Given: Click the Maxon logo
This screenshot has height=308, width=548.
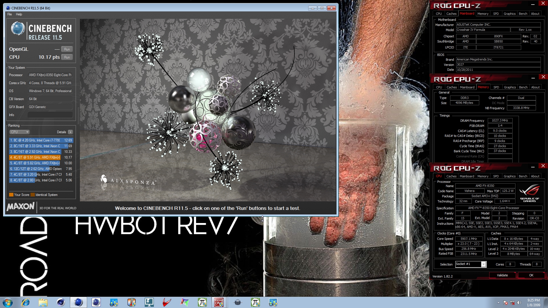Looking at the screenshot, I should coord(21,206).
